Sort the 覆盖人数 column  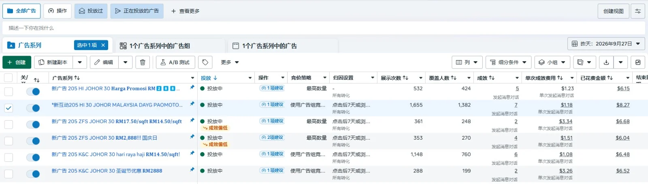(x=454, y=78)
